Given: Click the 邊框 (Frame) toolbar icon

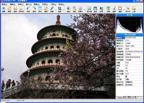Looking at the screenshot, I should (120, 9).
